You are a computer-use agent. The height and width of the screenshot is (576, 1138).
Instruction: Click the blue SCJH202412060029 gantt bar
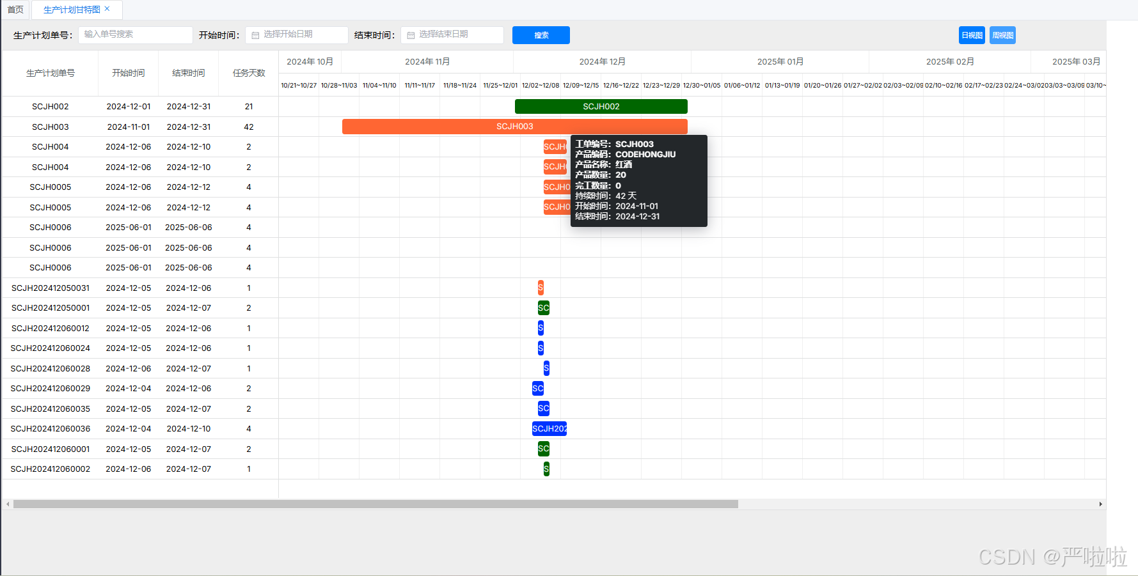pyautogui.click(x=538, y=388)
